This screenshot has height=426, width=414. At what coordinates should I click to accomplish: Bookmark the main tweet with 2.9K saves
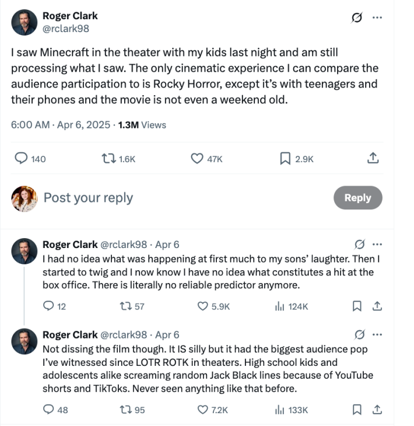(x=286, y=158)
